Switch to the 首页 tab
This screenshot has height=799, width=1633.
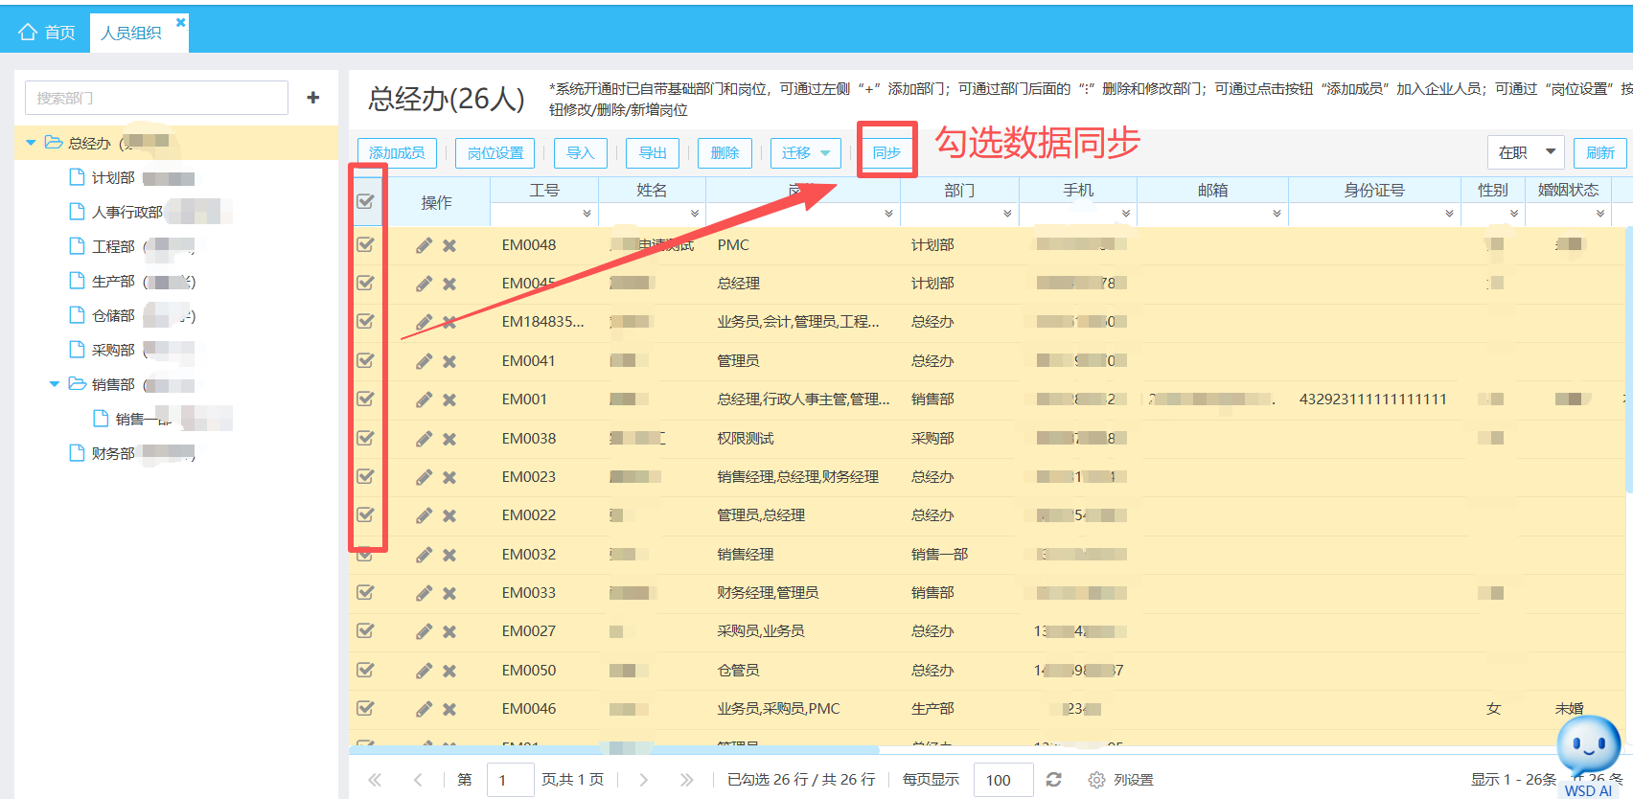coord(47,33)
